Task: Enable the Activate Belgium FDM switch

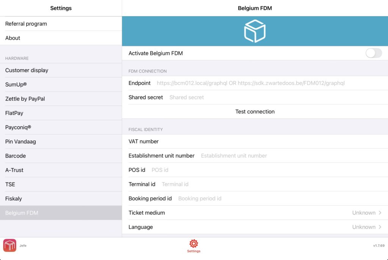Action: tap(373, 53)
